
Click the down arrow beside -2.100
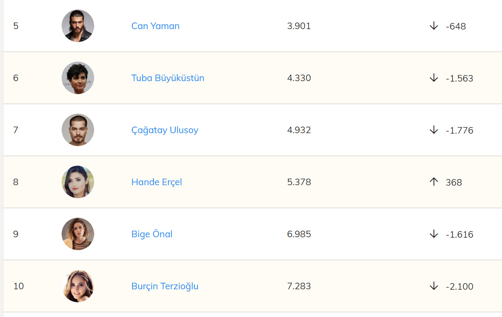click(x=433, y=286)
